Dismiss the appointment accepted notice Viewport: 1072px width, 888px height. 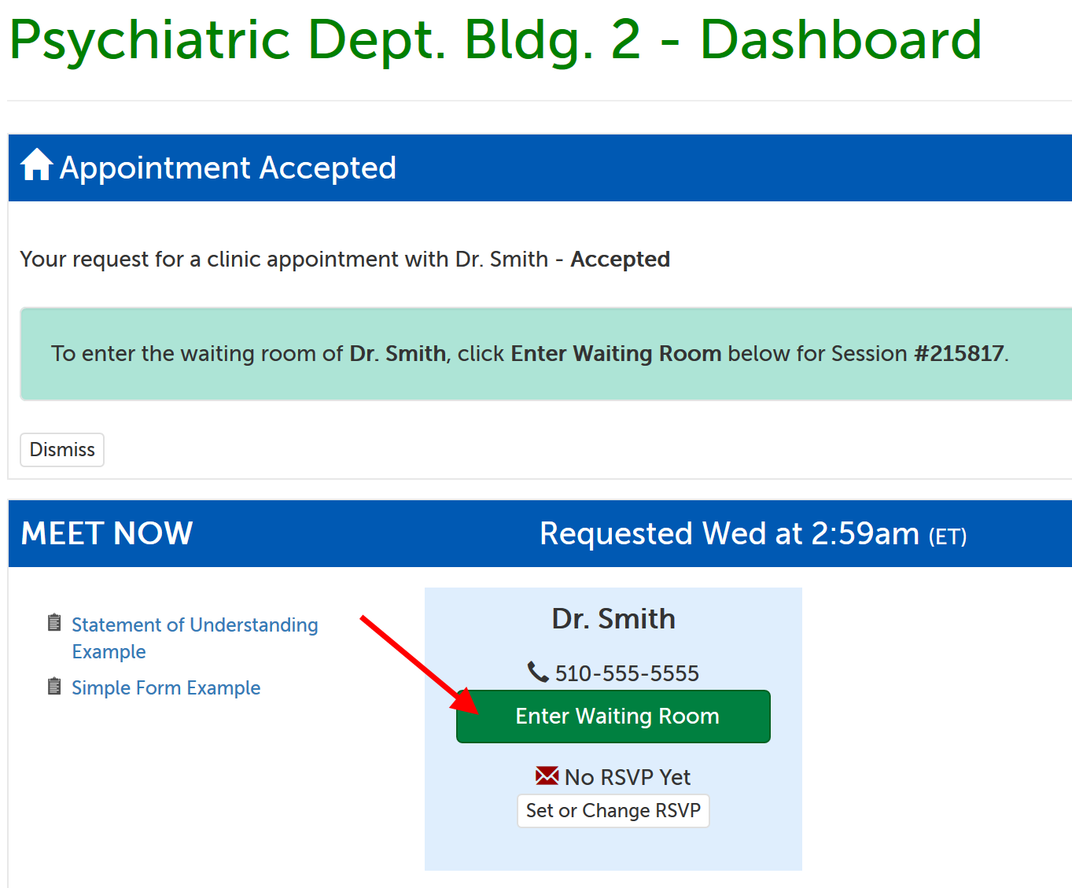[x=62, y=450]
